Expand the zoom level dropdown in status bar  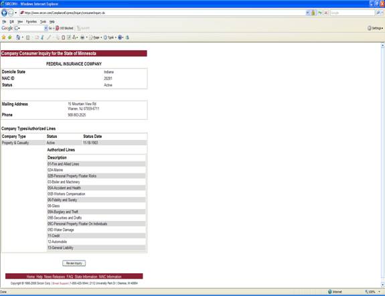(380, 291)
